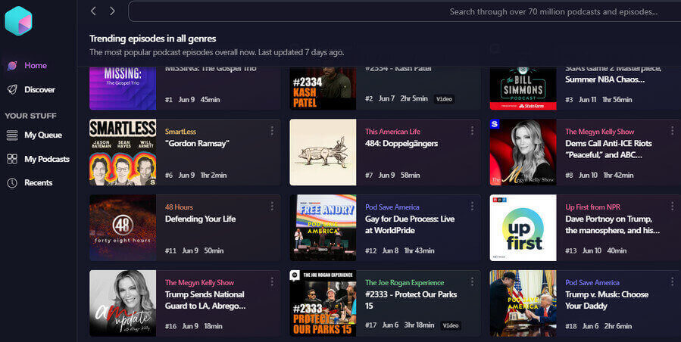Image resolution: width=681 pixels, height=342 pixels.
Task: Open the 48 Hours podcast link
Action: [180, 207]
